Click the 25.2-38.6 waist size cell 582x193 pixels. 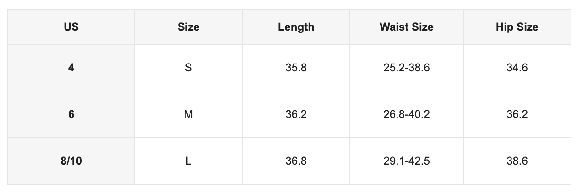point(406,68)
